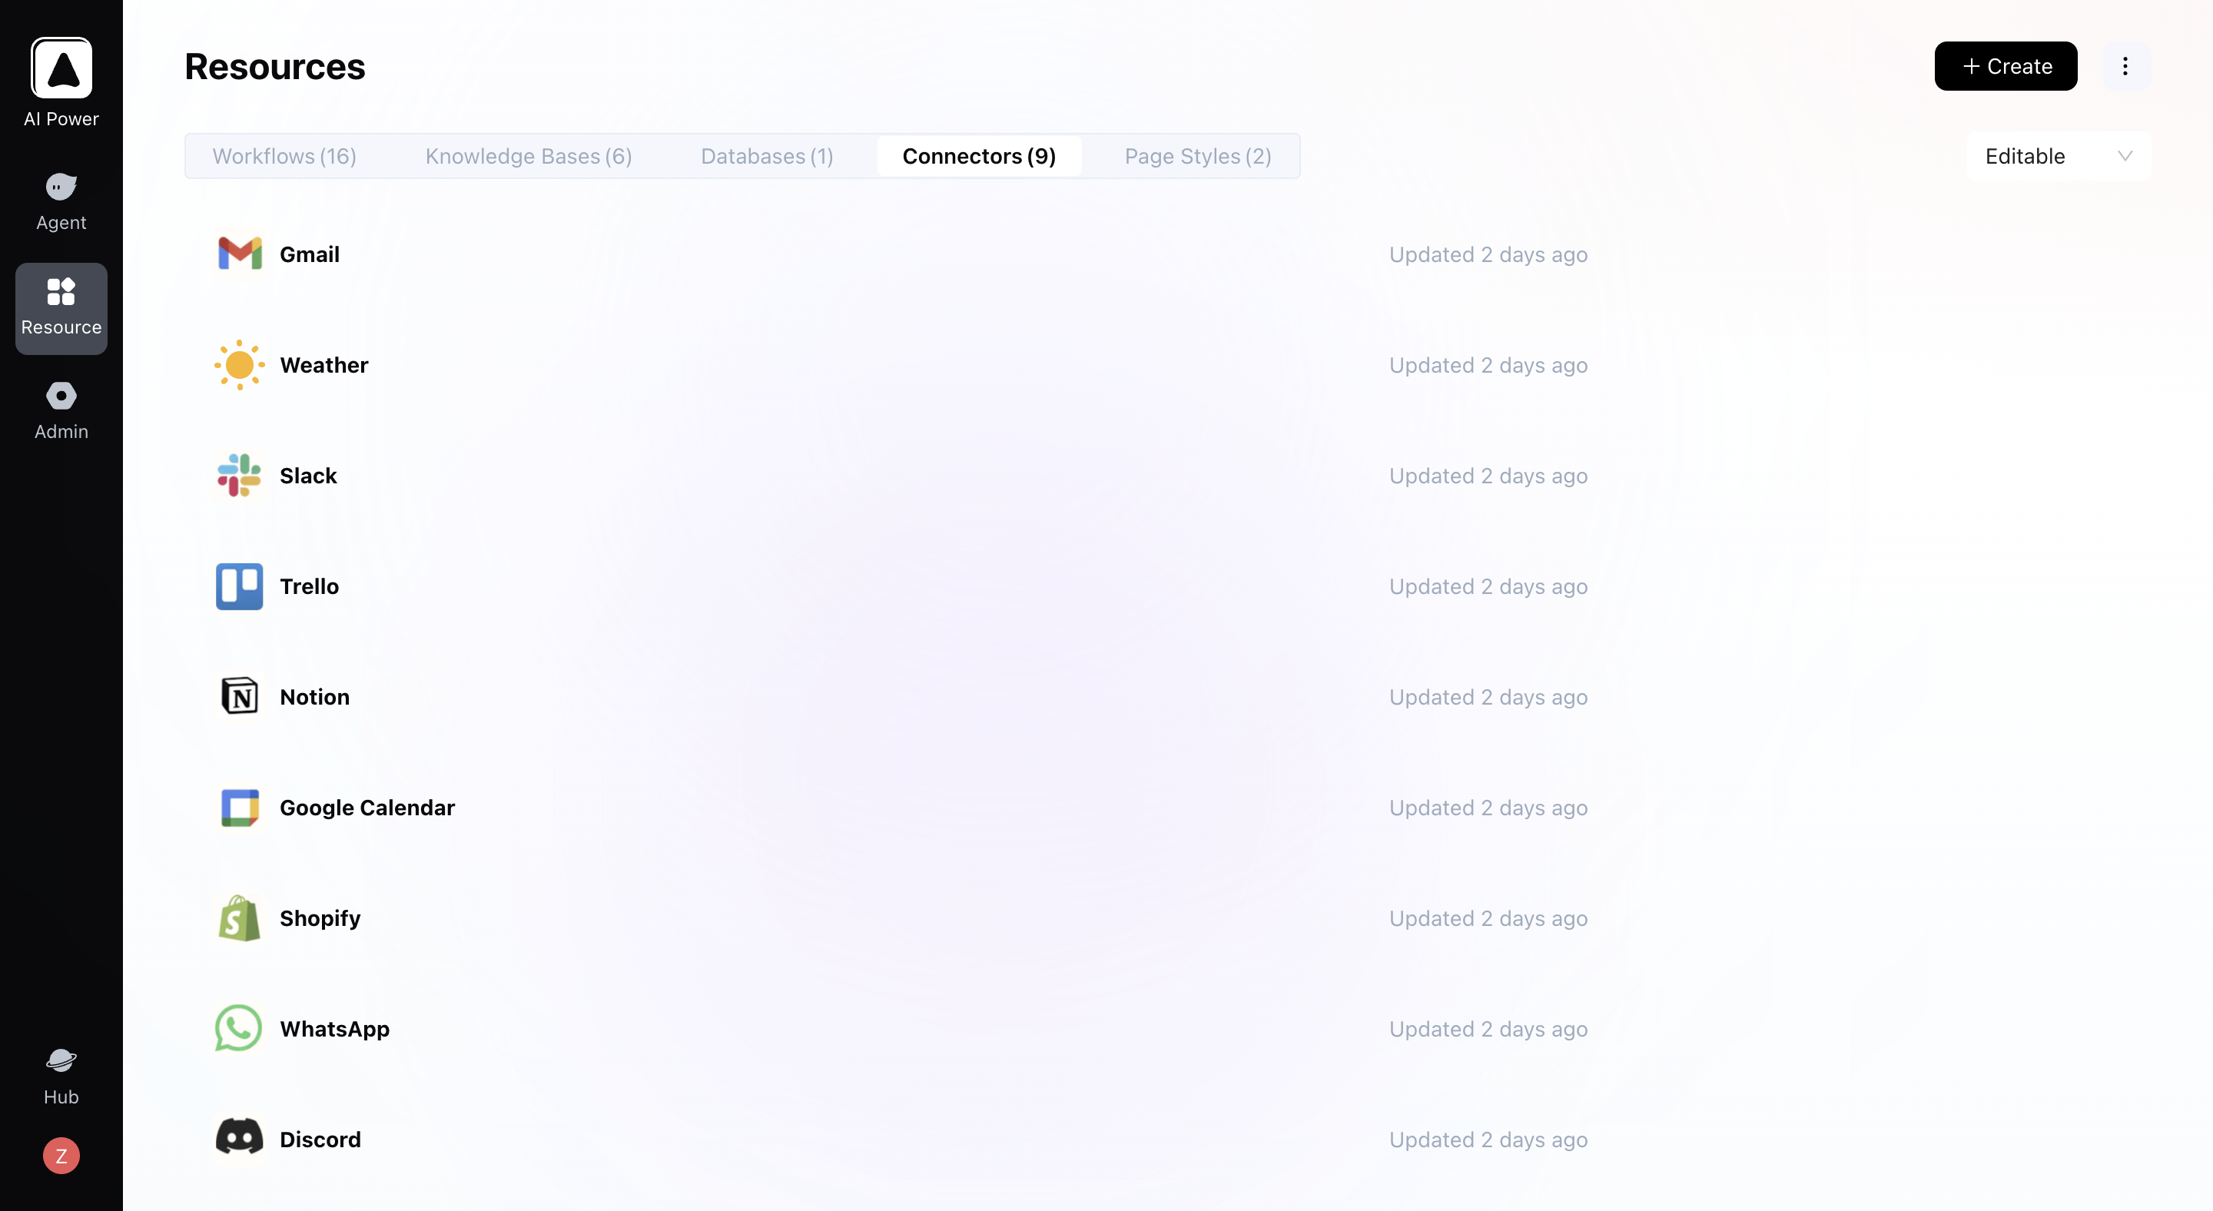Screen dimensions: 2213x1211
Task: Open the Admin section icon
Action: [x=61, y=396]
